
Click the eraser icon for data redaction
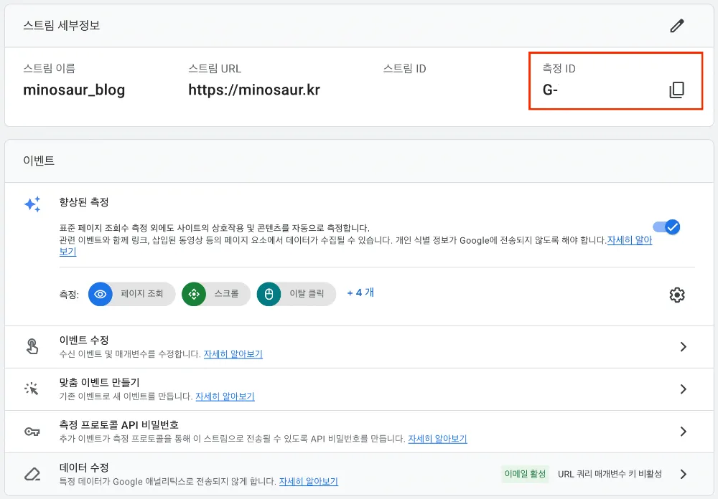pos(32,474)
